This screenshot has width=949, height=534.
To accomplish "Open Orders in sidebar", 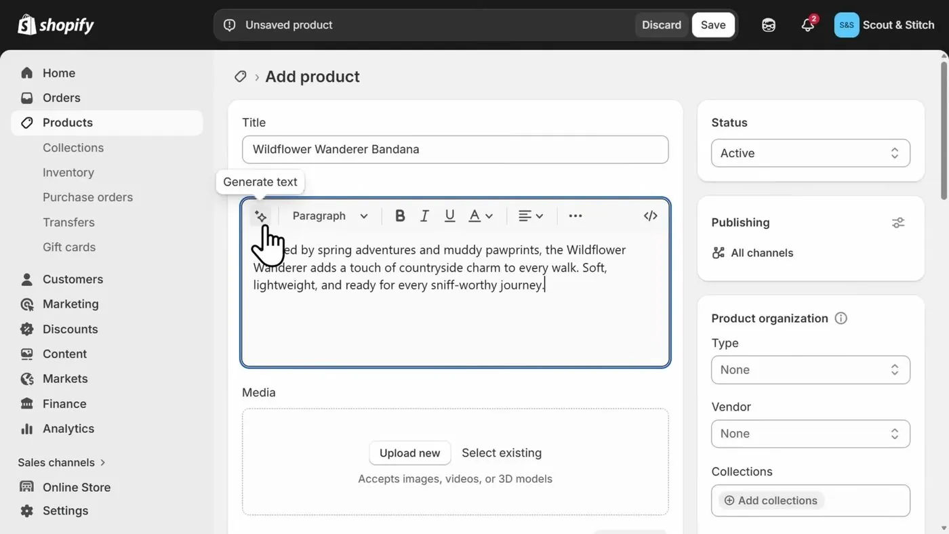I will click(107, 98).
